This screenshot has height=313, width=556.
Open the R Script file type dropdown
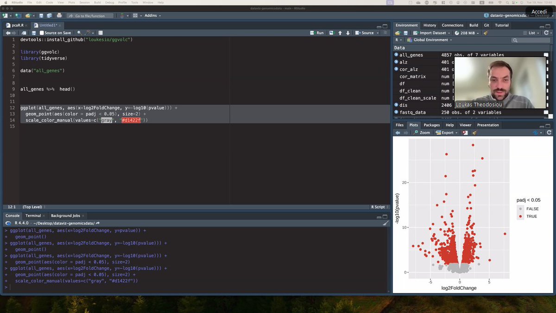click(380, 207)
